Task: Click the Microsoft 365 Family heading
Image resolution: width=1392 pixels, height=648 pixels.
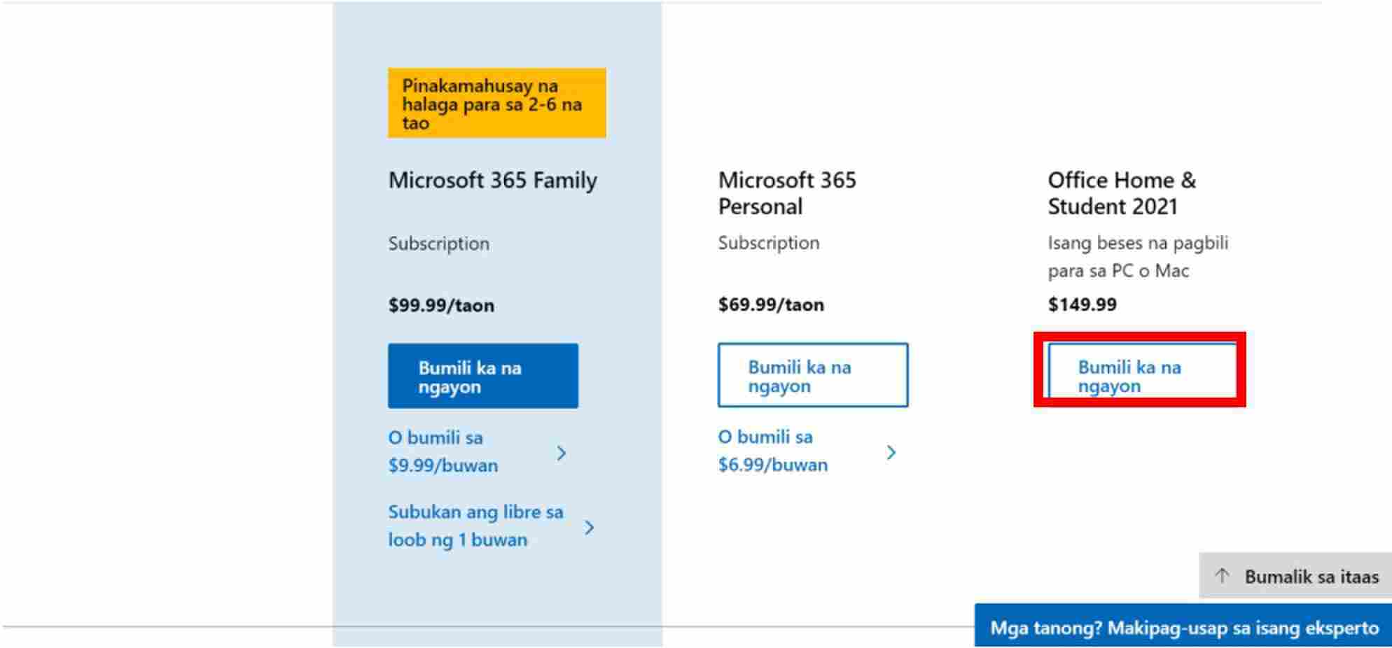Action: click(493, 181)
